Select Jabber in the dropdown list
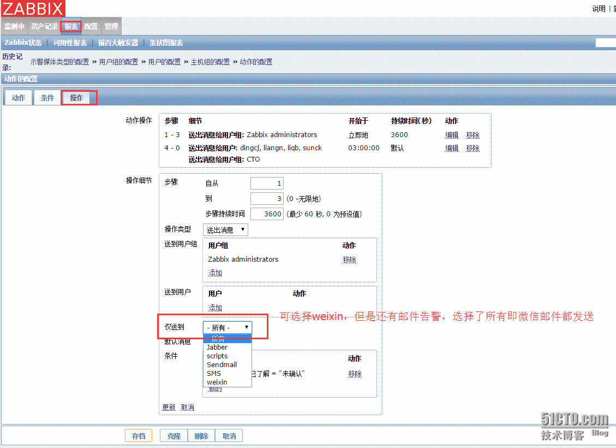Viewport: 616px width, 448px height. (228, 347)
